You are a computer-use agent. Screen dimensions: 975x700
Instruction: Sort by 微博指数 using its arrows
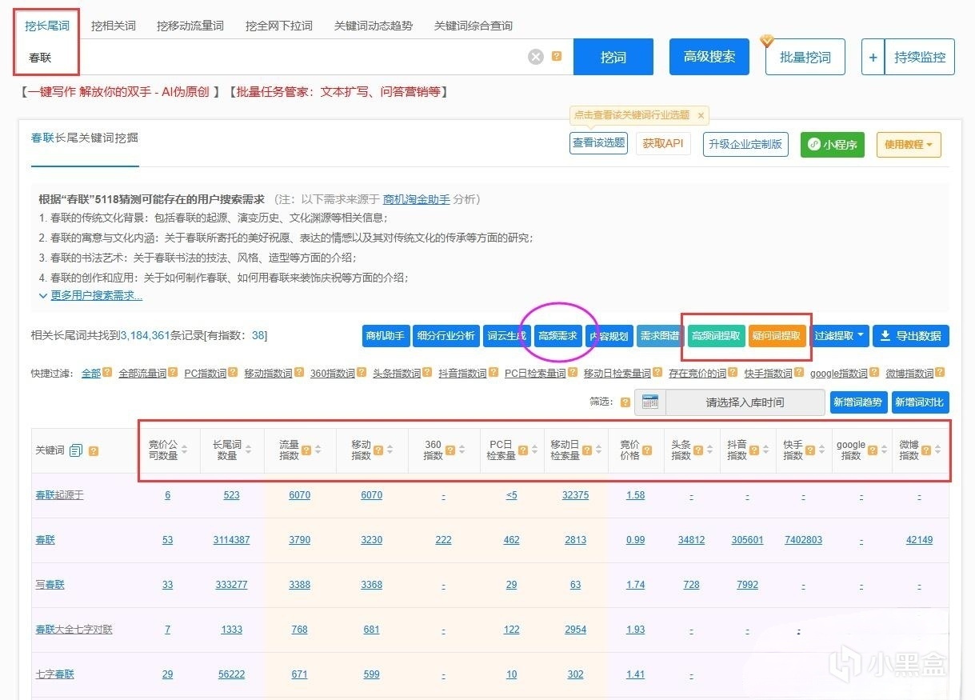(x=938, y=450)
